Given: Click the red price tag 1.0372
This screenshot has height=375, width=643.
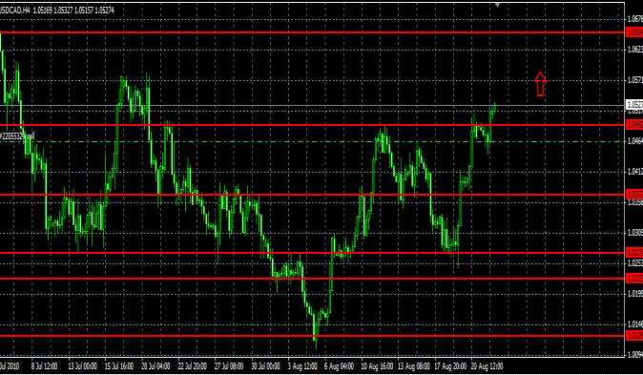Looking at the screenshot, I should click(634, 195).
